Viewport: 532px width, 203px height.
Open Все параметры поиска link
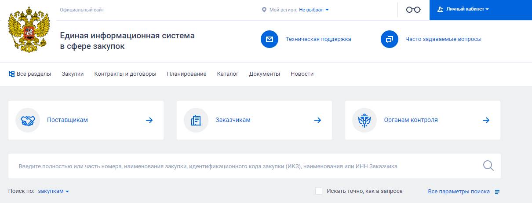[459, 192]
